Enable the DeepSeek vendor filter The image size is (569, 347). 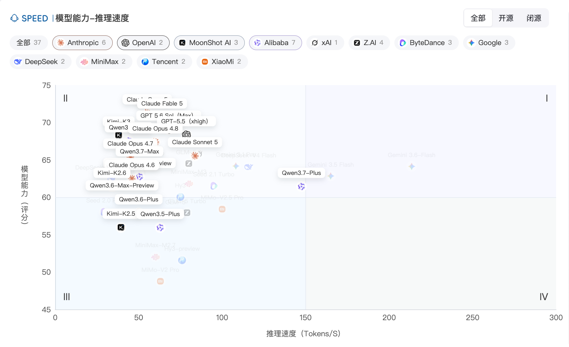point(40,62)
